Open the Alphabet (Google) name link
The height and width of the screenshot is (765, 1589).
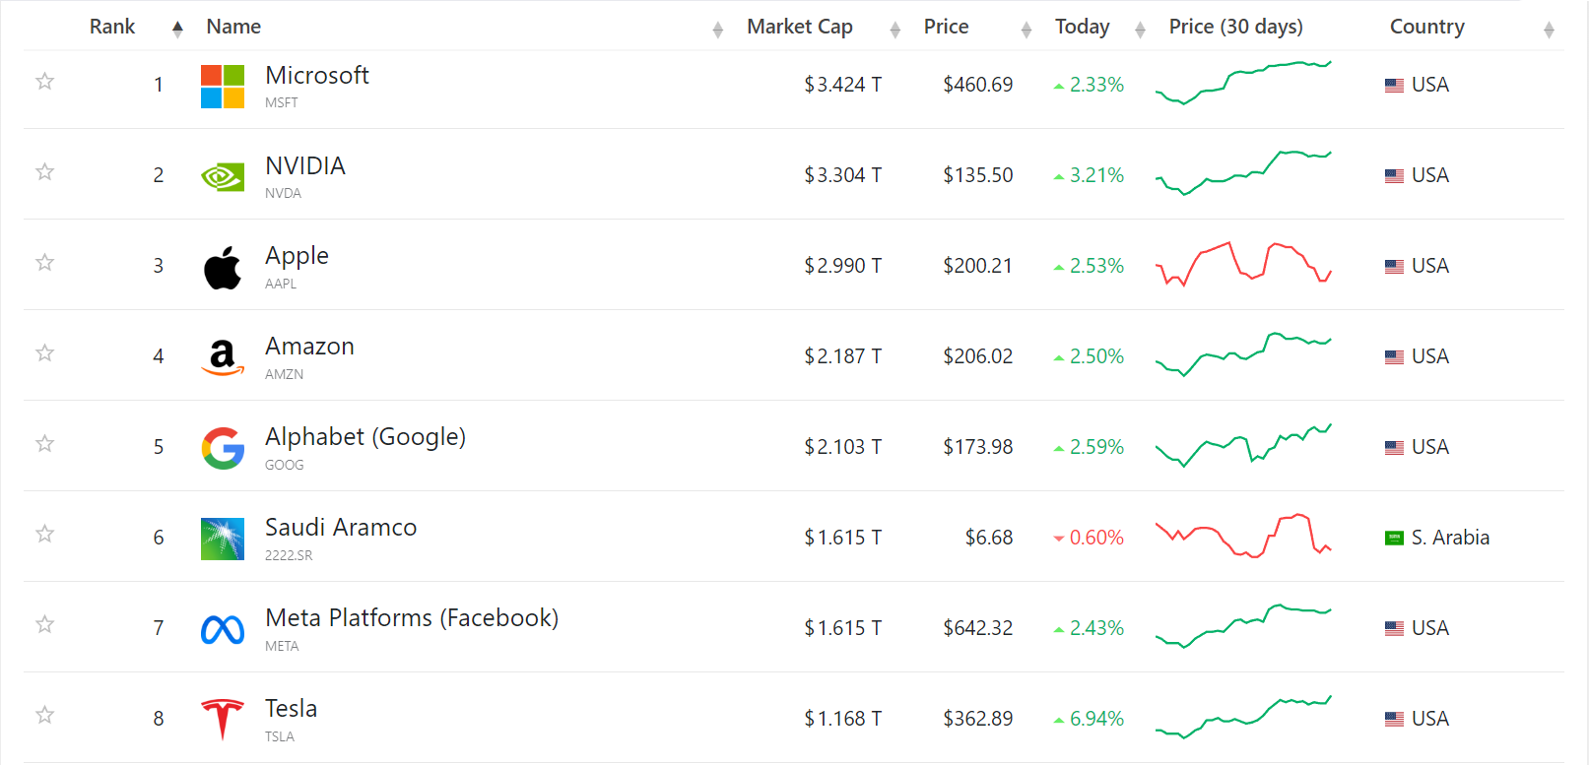(x=365, y=437)
